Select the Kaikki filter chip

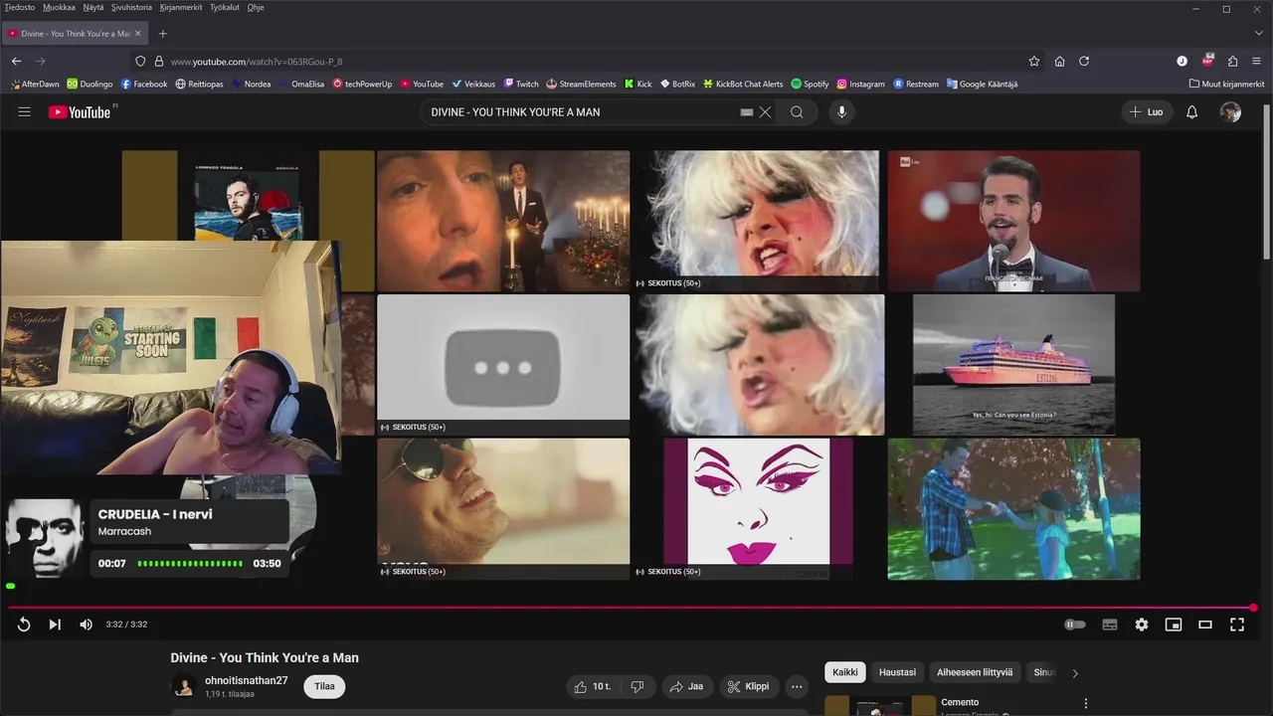click(845, 672)
